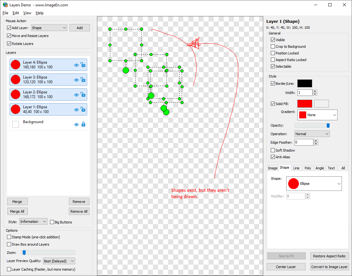Viewport: 352px width, 276px height.
Task: Click the lock icon on Background layer
Action: point(83,124)
